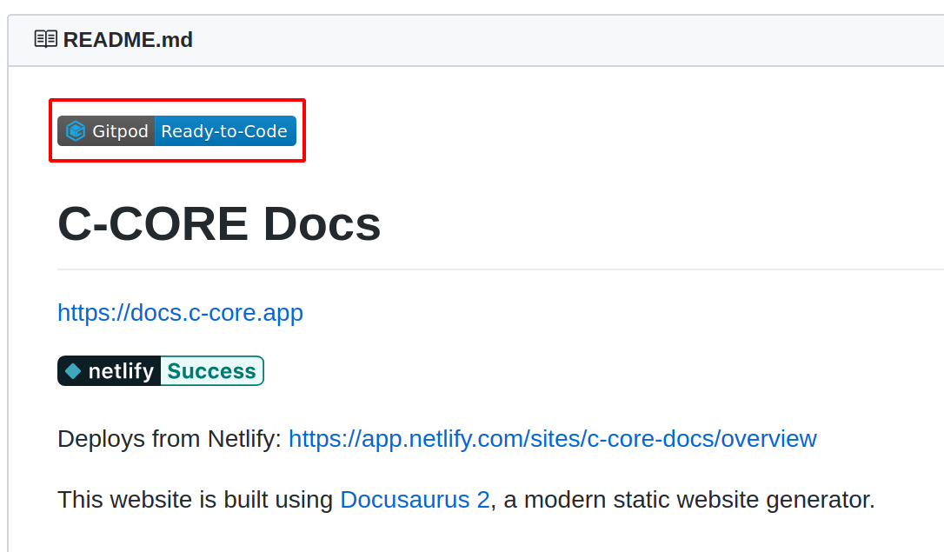Image resolution: width=944 pixels, height=552 pixels.
Task: Click the word 'C-CORE' in the heading
Action: click(153, 224)
